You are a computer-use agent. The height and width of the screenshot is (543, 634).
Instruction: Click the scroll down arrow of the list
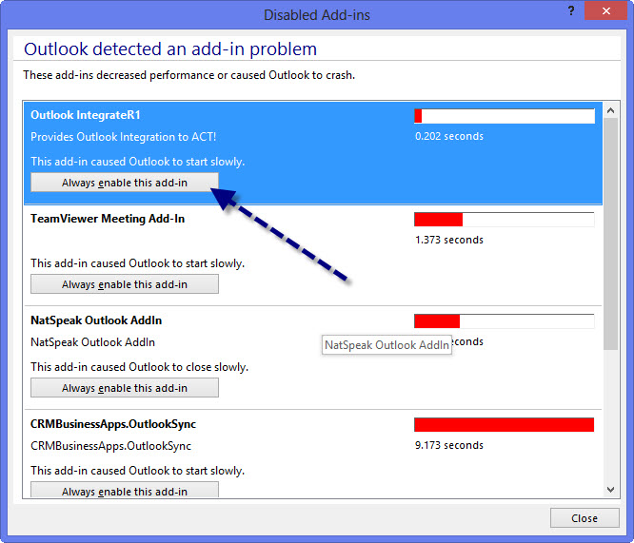(x=610, y=490)
